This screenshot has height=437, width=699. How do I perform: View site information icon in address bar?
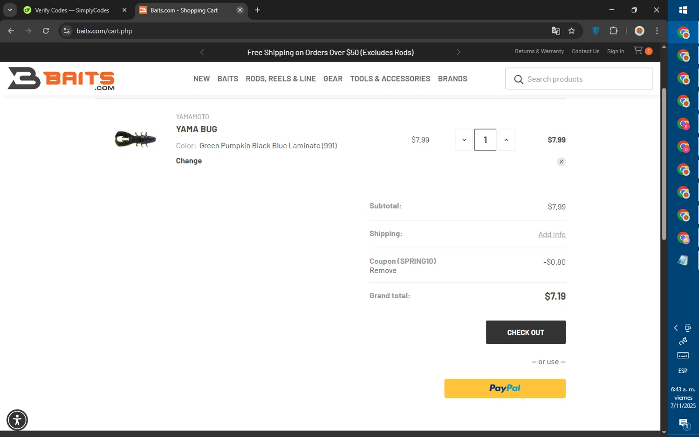(x=67, y=31)
